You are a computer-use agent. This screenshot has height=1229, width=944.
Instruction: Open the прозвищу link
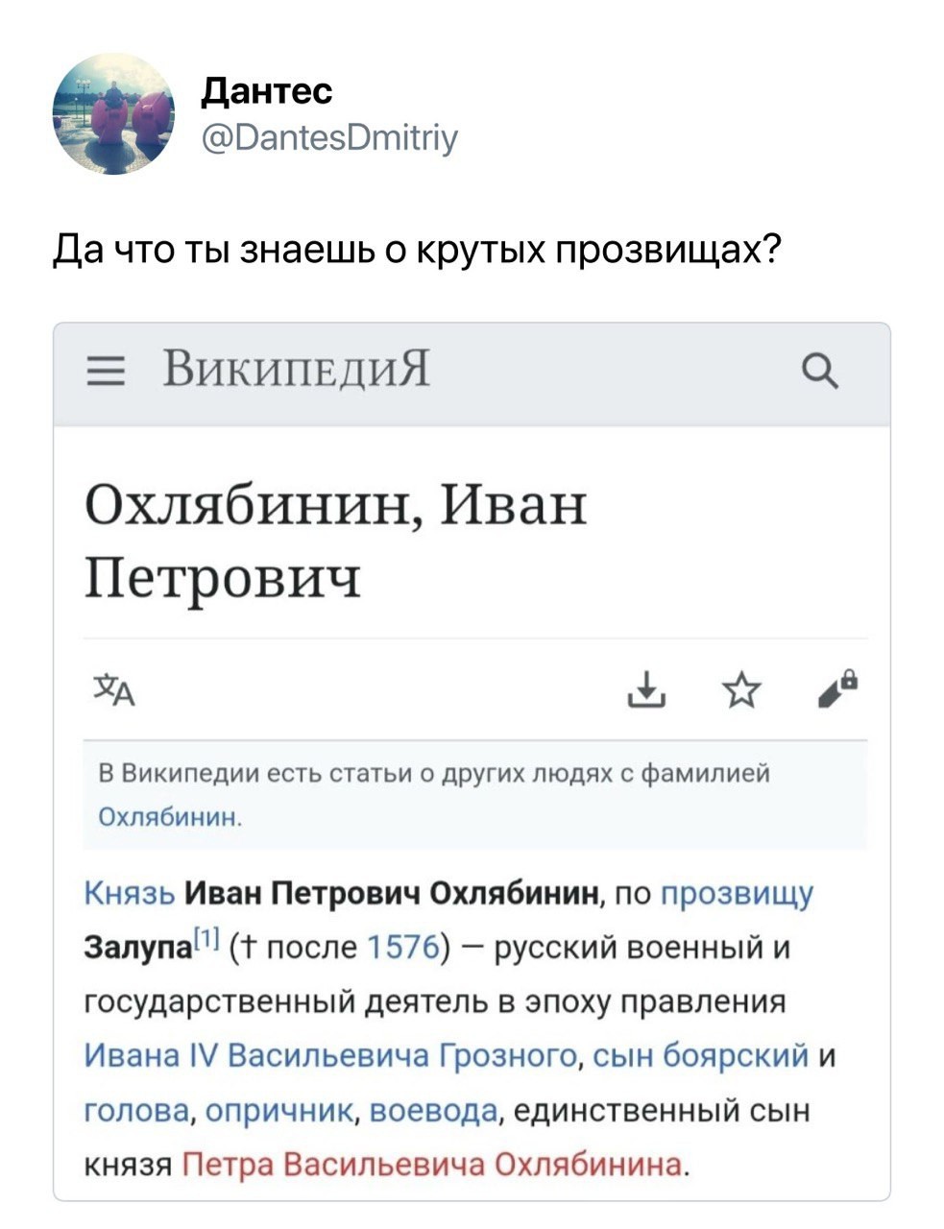[738, 895]
